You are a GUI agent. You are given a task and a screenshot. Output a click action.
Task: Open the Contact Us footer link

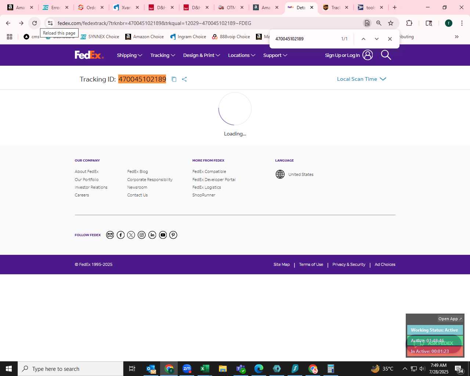137,195
